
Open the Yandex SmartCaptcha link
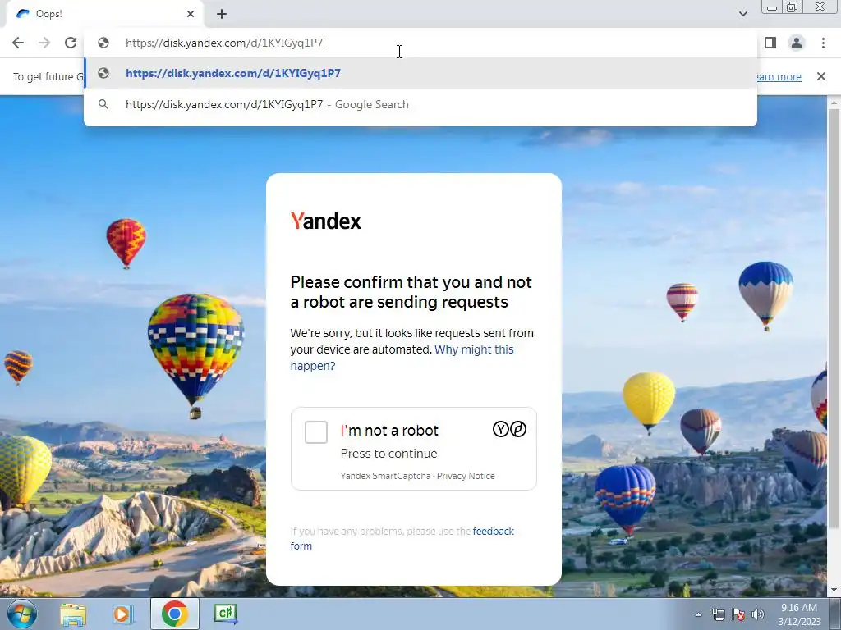385,476
